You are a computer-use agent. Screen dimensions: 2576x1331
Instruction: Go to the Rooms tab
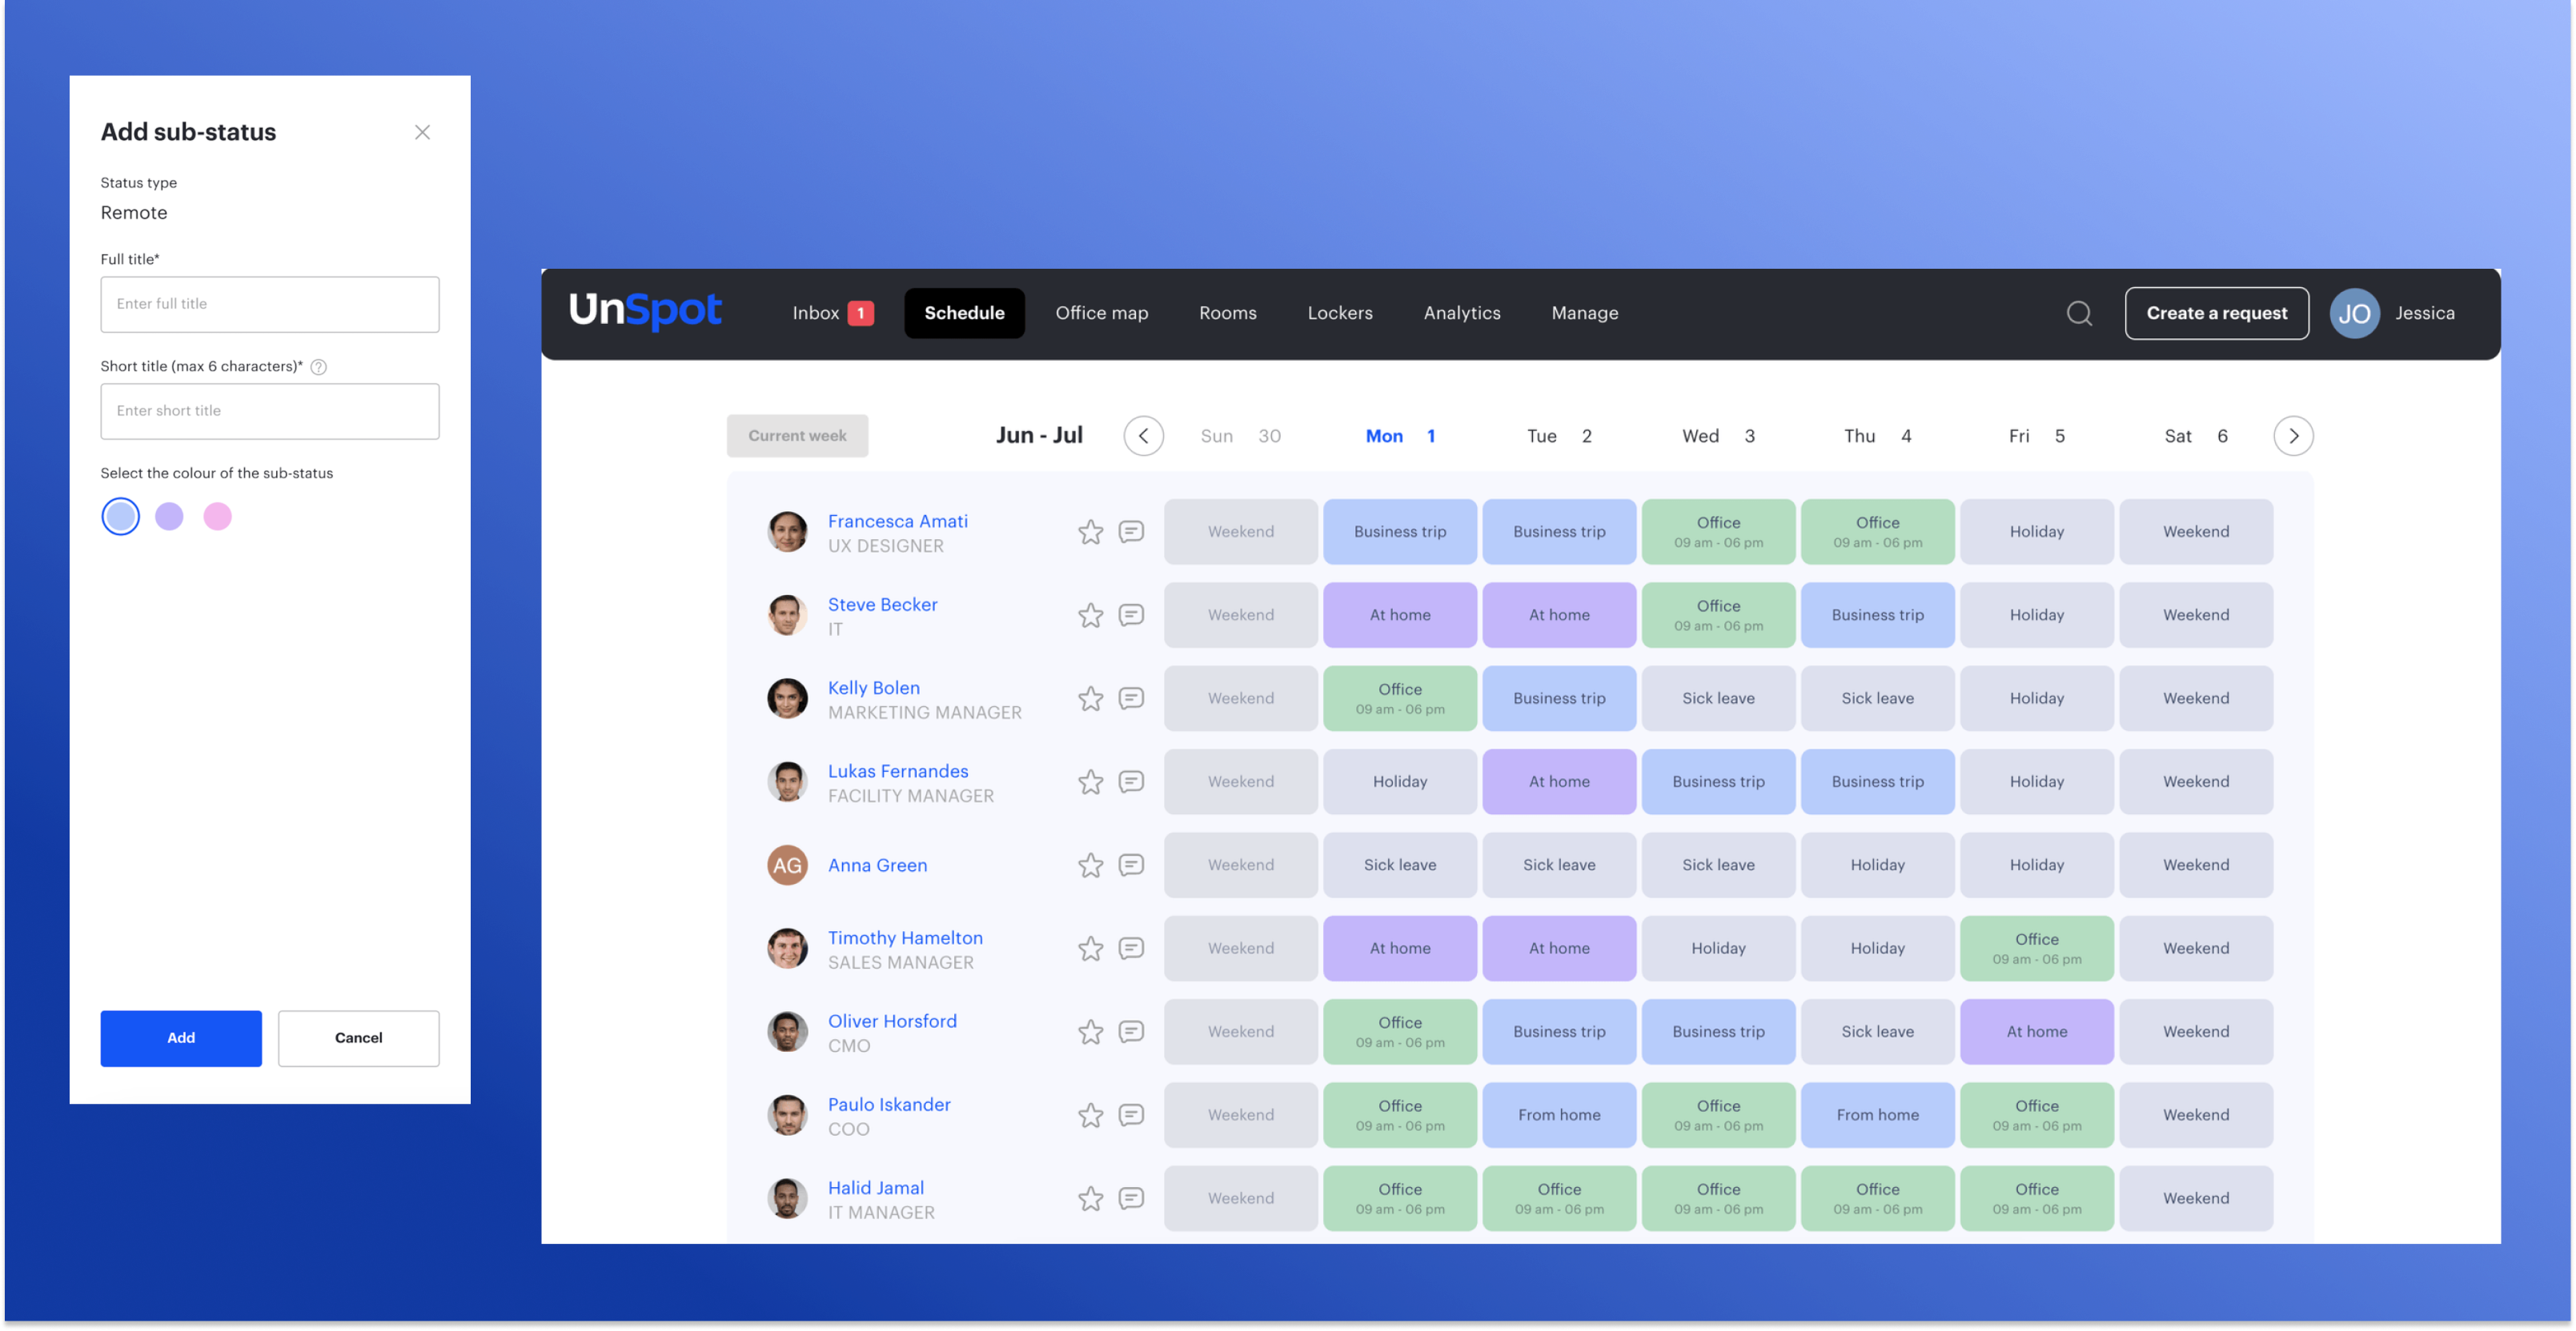1227,314
